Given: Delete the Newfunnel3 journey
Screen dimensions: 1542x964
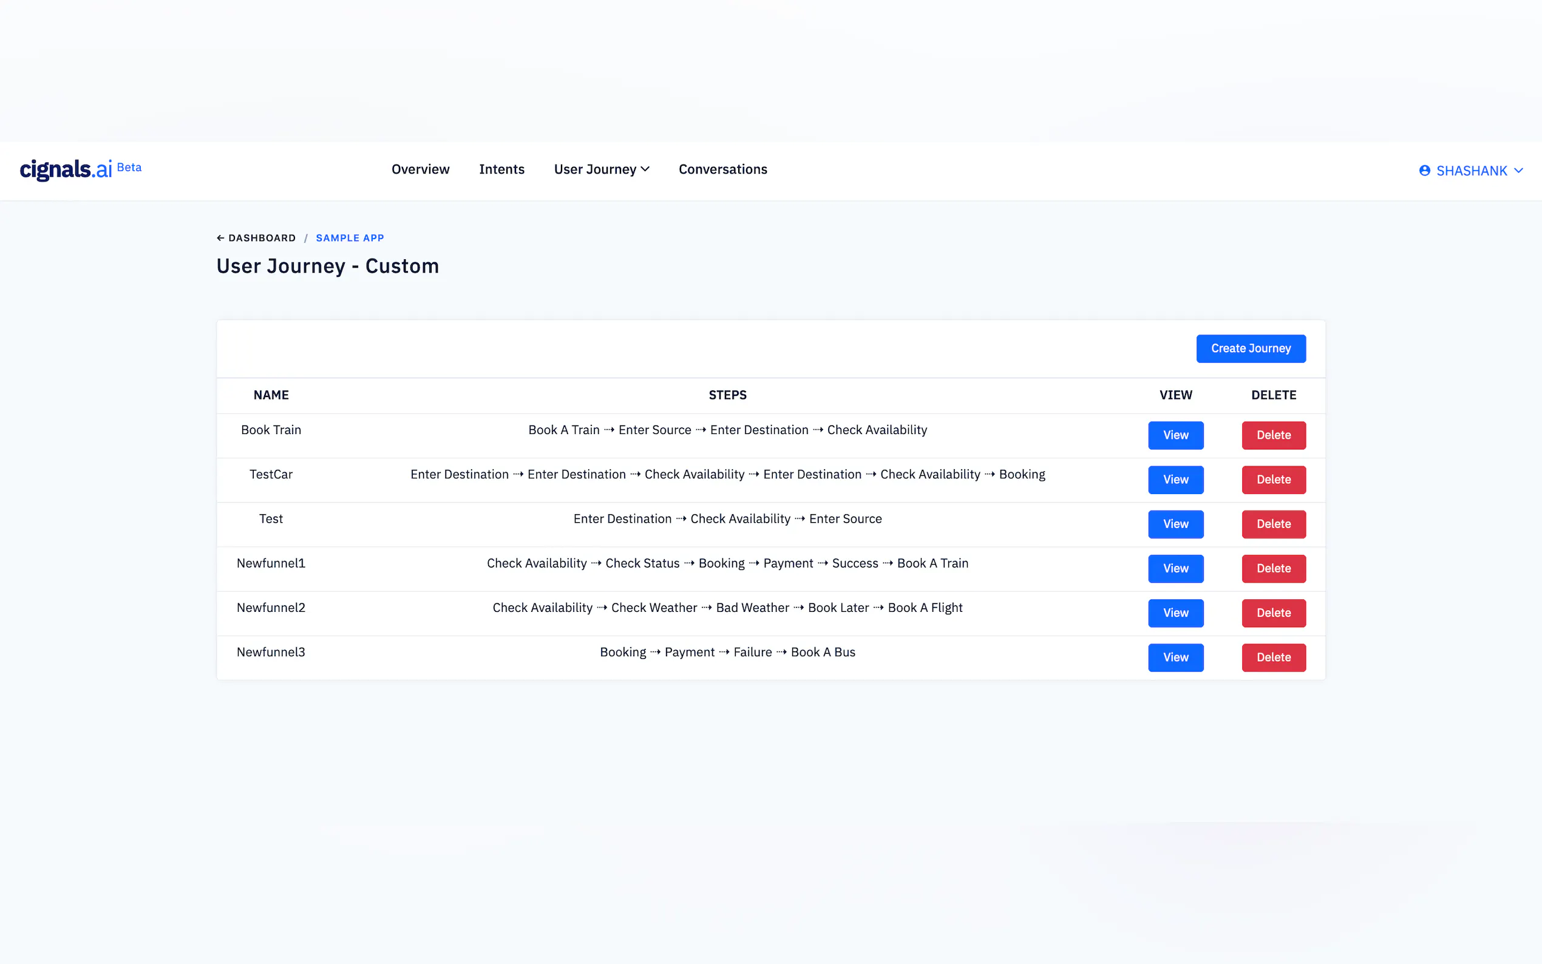Looking at the screenshot, I should pyautogui.click(x=1273, y=657).
